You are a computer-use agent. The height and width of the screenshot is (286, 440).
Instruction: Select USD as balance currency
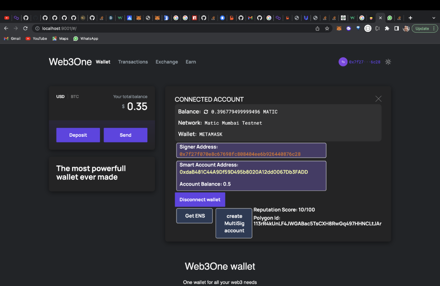tap(60, 96)
